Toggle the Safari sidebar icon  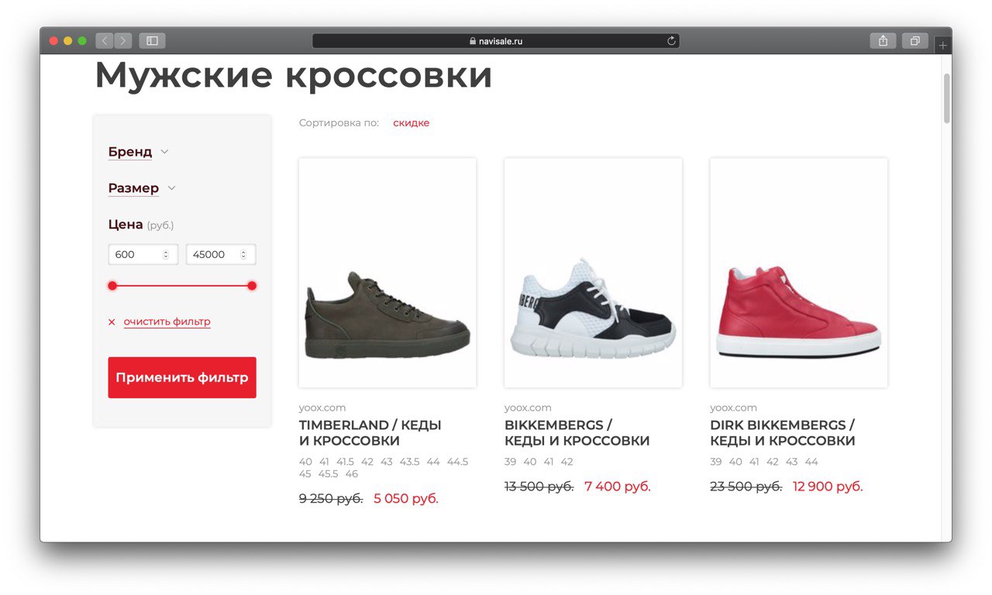153,41
